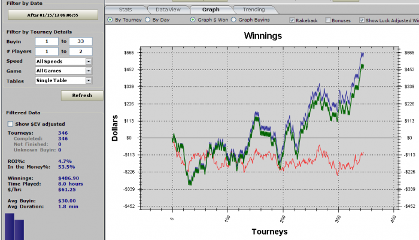Viewport: 419px width, 240px height.
Task: Click the Winnings value $486.90
Action: click(69, 178)
